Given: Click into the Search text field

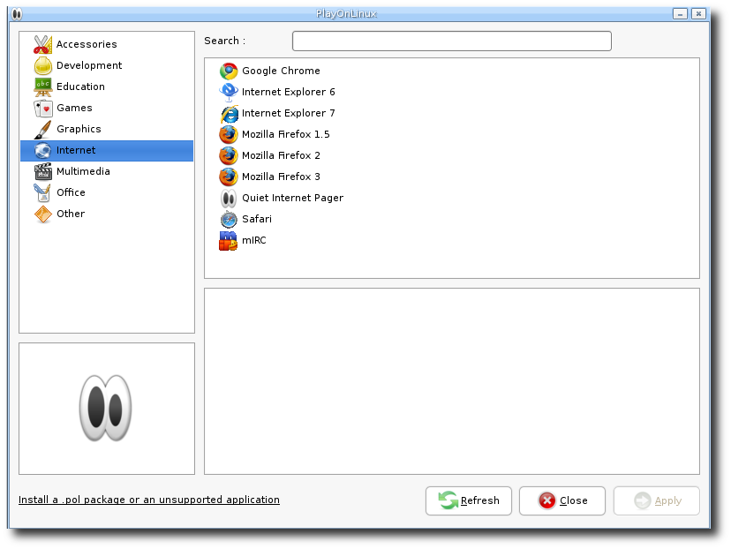Looking at the screenshot, I should (452, 41).
